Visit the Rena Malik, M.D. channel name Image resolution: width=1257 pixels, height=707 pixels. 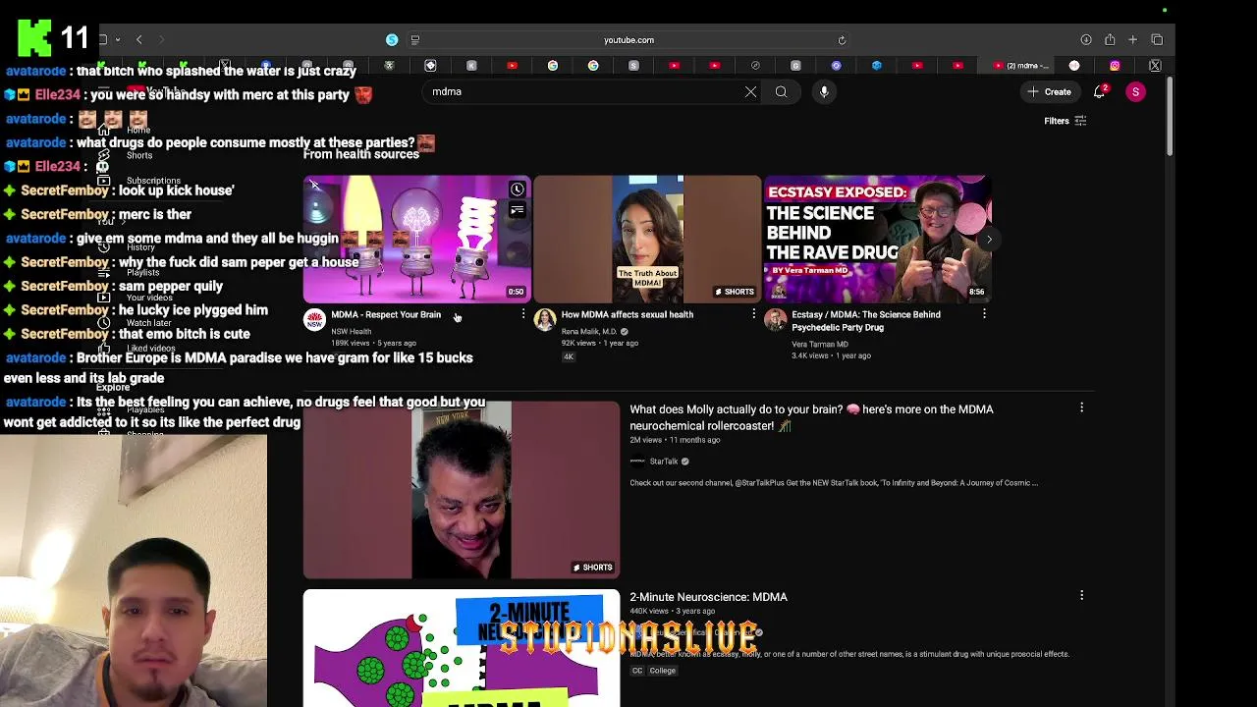click(589, 332)
